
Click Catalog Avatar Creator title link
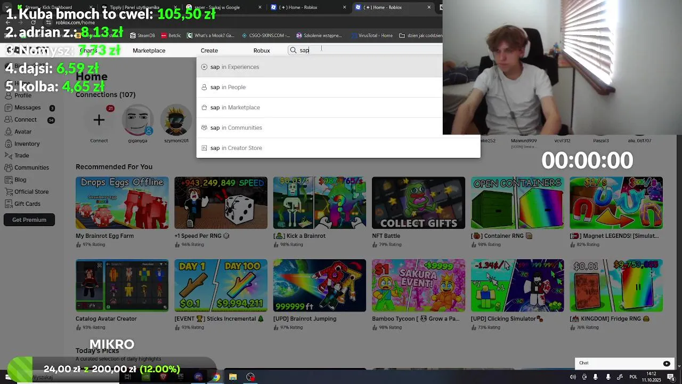click(x=106, y=319)
